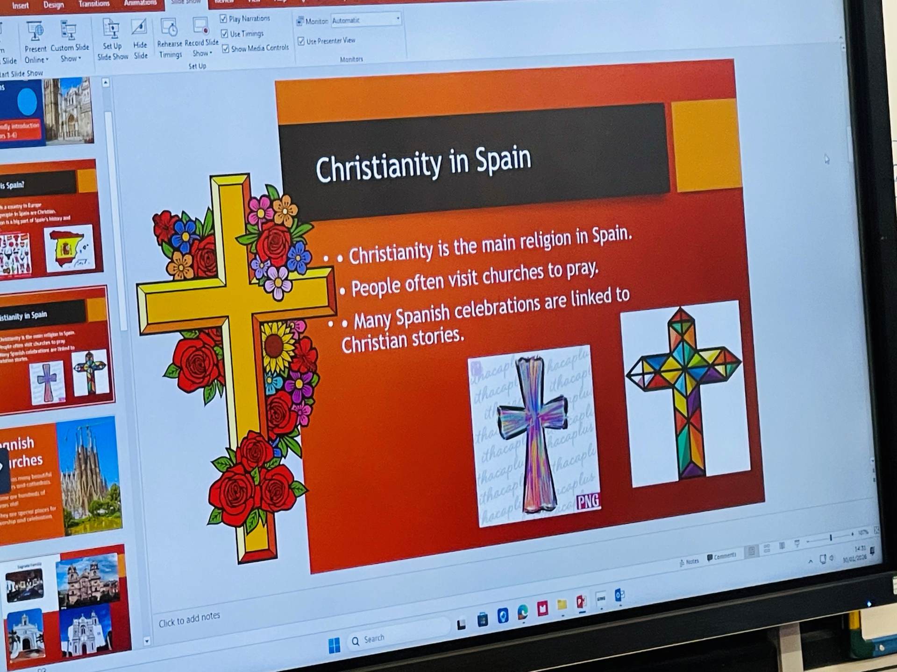Open the Design ribbon tab
Screen dimensions: 897x672
point(53,5)
